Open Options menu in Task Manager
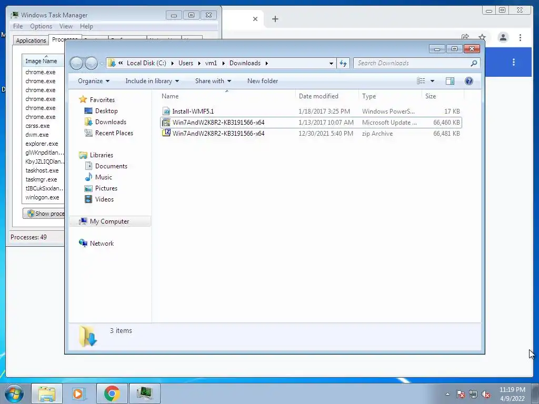Image resolution: width=539 pixels, height=404 pixels. [41, 26]
